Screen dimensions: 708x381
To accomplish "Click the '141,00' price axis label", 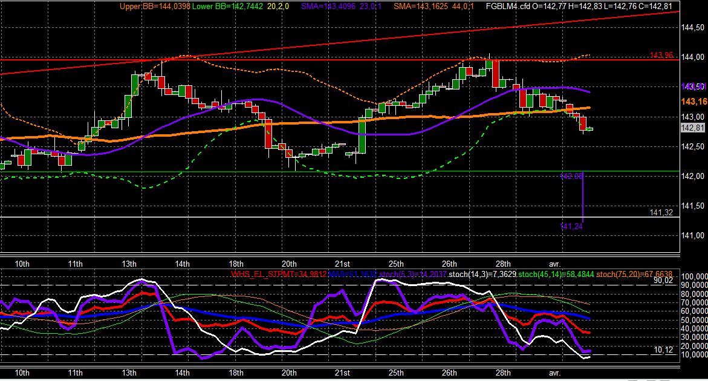I will pos(693,235).
